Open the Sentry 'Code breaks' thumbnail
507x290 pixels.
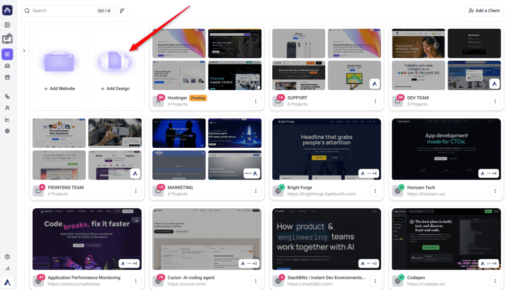coord(87,239)
